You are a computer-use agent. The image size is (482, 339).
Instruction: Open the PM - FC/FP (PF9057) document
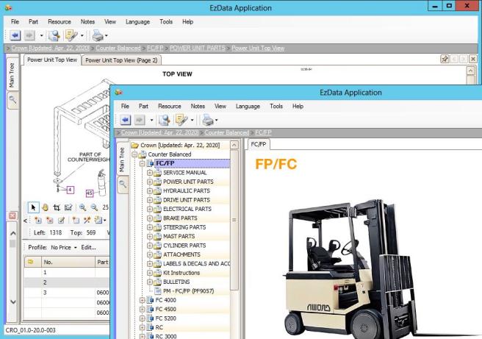tap(195, 290)
